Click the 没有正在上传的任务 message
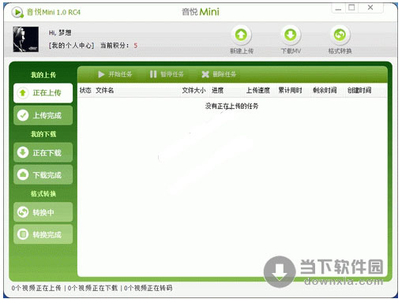This screenshot has width=402, height=299. [231, 106]
